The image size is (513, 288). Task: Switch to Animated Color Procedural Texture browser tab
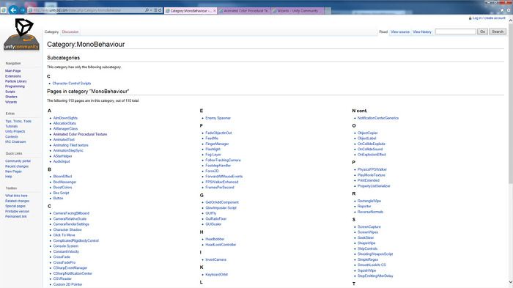(x=244, y=11)
